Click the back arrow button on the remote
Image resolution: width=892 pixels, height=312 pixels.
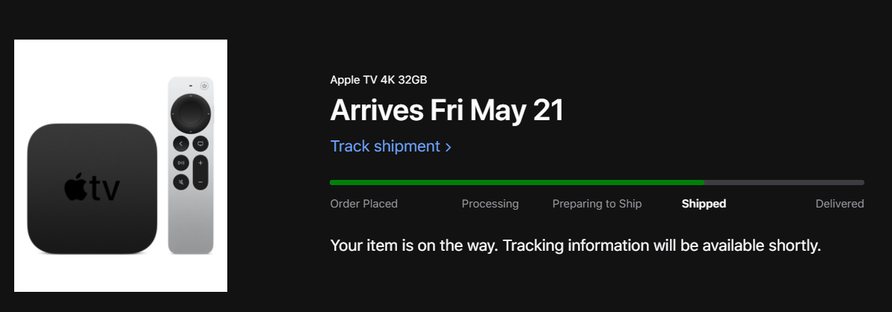pyautogui.click(x=181, y=144)
